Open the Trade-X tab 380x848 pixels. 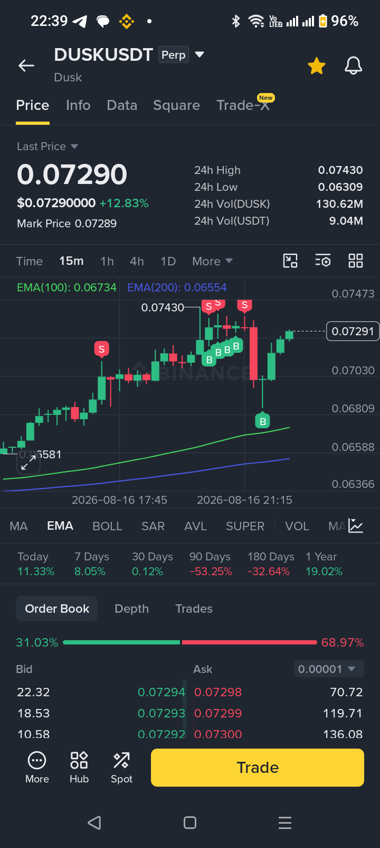click(x=243, y=105)
